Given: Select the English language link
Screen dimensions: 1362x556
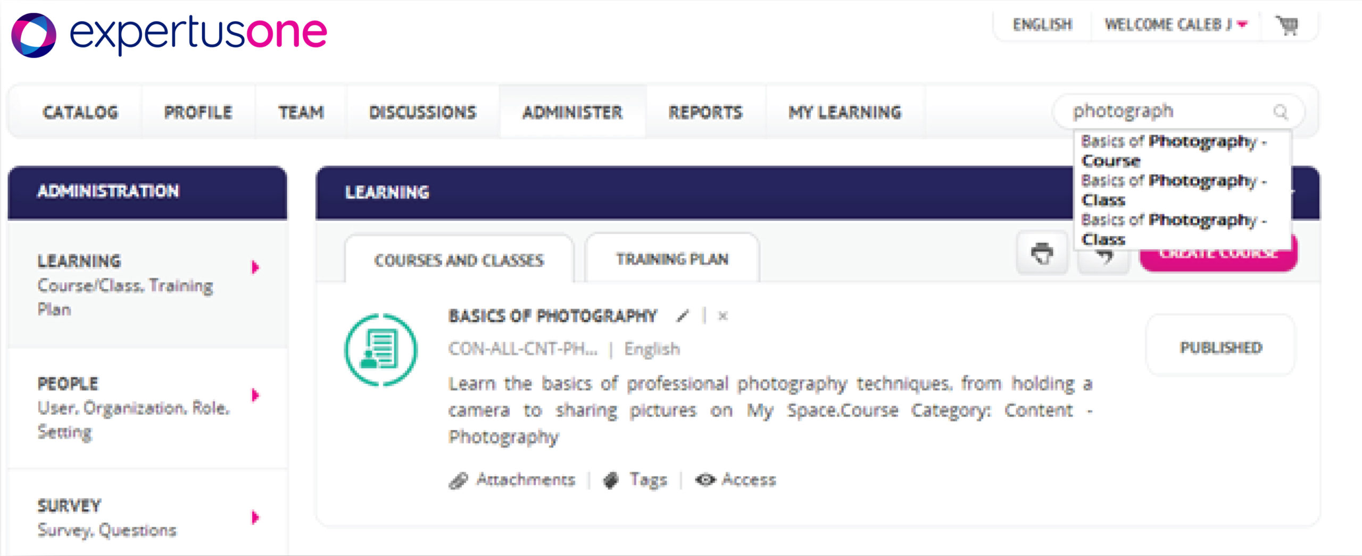Looking at the screenshot, I should [x=1042, y=24].
